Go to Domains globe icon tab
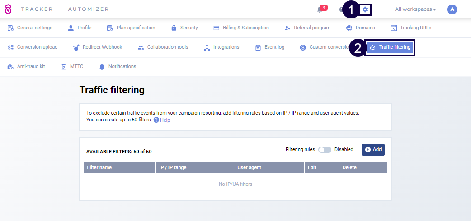The image size is (471, 221). click(x=360, y=28)
